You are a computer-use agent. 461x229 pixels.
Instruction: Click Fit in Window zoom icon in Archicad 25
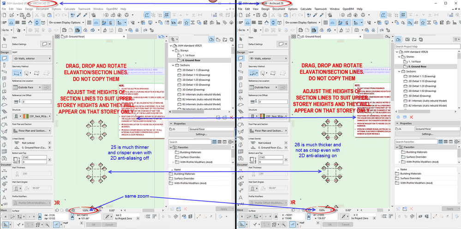(x=73, y=211)
